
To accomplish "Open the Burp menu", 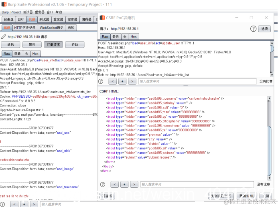I will point(5,12).
